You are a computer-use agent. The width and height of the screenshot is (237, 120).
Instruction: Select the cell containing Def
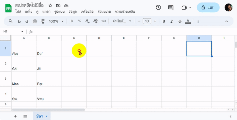[49, 48]
